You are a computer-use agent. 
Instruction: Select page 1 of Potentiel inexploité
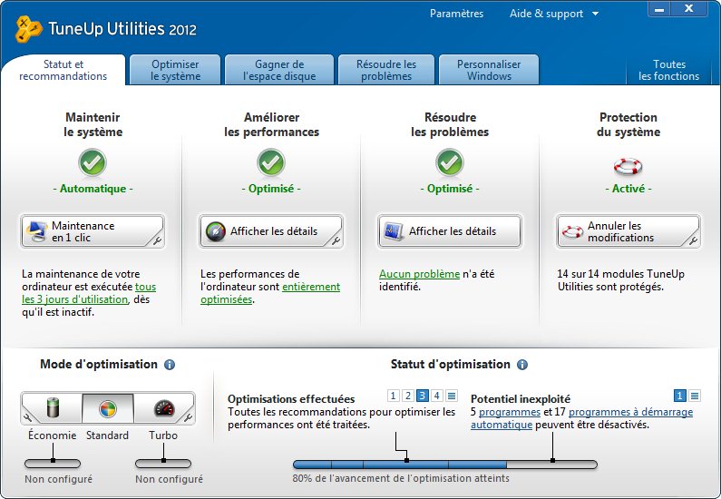(679, 396)
